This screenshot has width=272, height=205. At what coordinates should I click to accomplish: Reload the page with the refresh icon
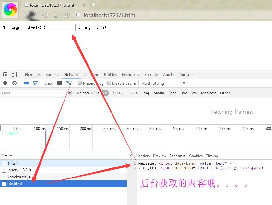tap(45, 15)
